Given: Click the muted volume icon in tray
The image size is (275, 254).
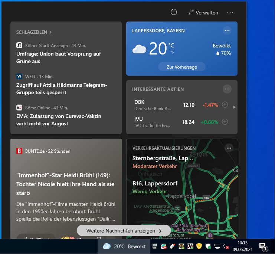Looking at the screenshot, I should 226,246.
